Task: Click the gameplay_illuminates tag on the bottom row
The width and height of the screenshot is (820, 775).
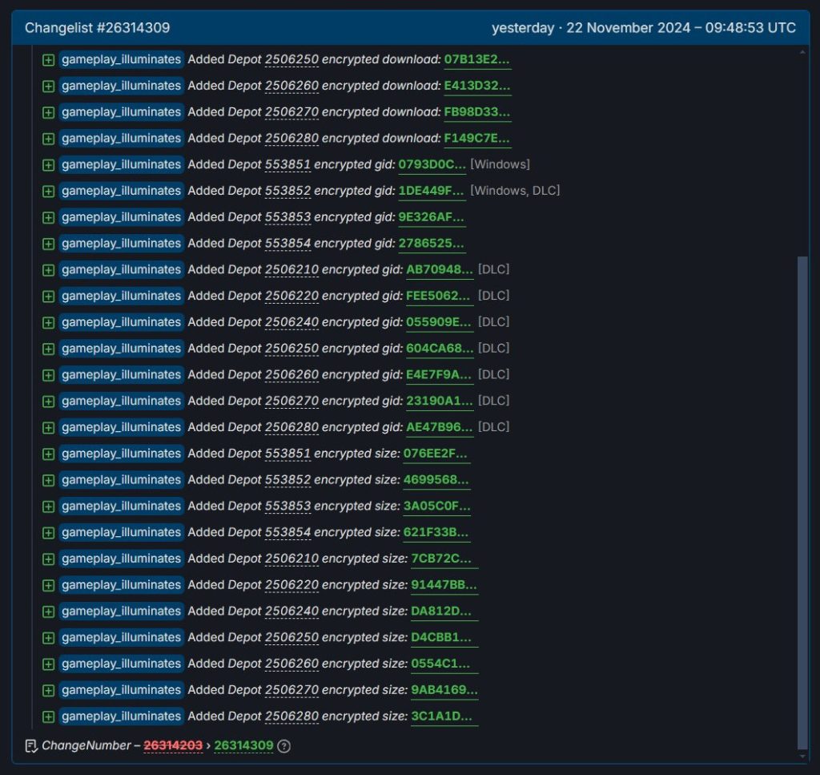Action: point(121,716)
